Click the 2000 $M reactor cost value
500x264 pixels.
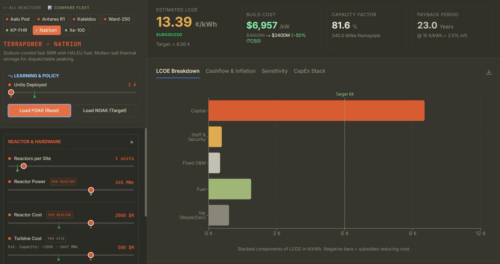point(125,215)
